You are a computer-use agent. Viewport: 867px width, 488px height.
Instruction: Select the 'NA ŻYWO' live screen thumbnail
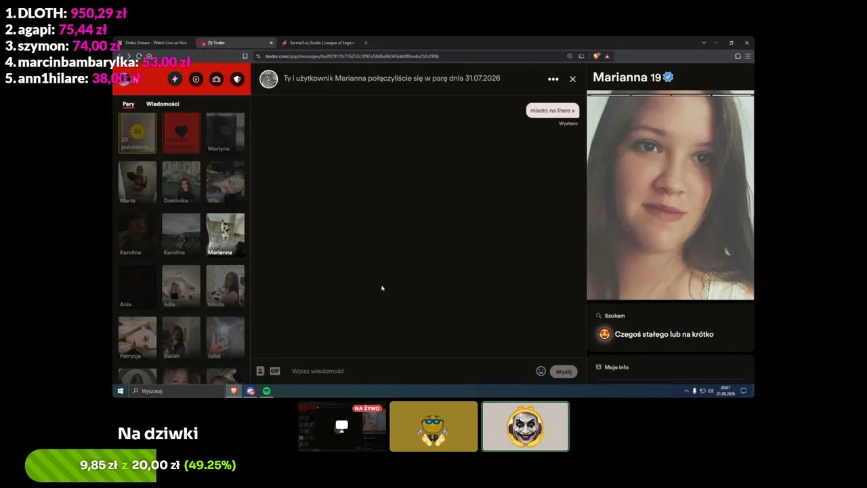(x=342, y=426)
